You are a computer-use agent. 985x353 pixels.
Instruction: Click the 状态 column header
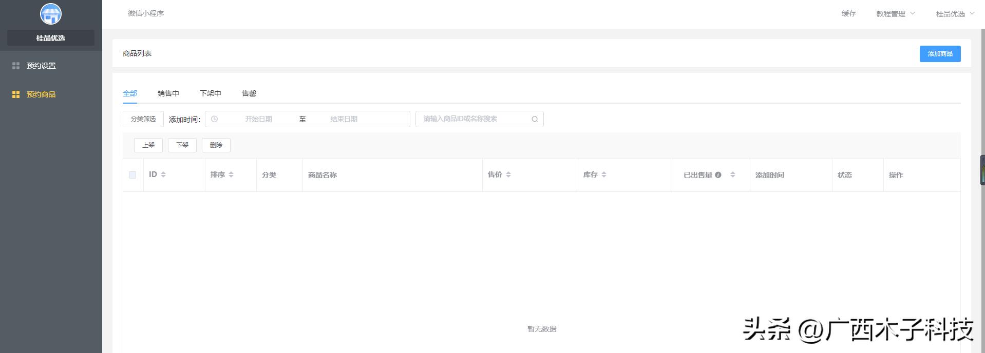845,175
